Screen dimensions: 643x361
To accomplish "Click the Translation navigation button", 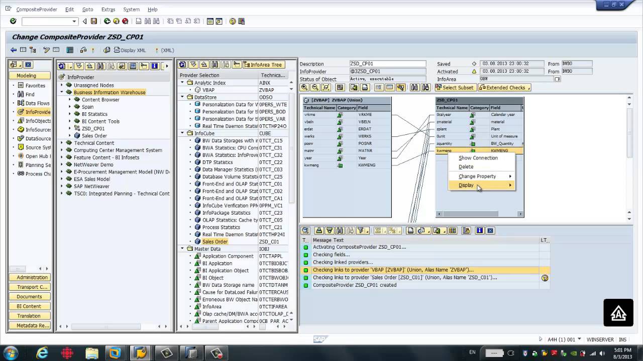I will click(x=30, y=316).
